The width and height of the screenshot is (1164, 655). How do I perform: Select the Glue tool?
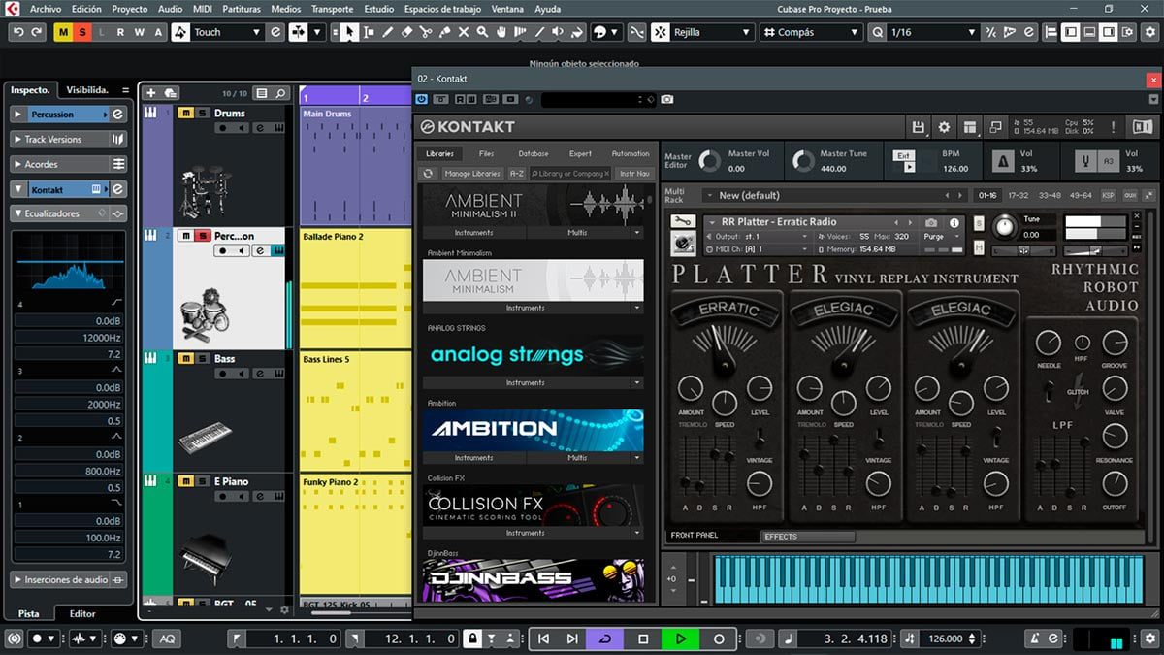point(444,32)
